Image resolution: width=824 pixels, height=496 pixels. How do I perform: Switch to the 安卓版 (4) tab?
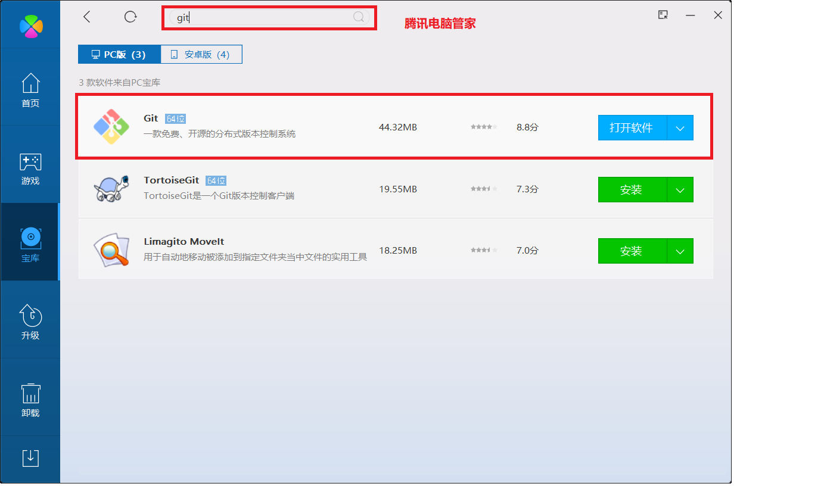pyautogui.click(x=201, y=54)
